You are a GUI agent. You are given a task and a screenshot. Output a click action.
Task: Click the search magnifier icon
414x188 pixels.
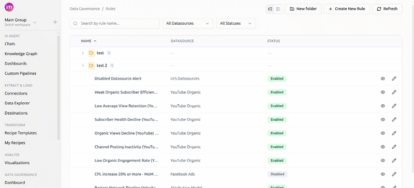pos(75,23)
